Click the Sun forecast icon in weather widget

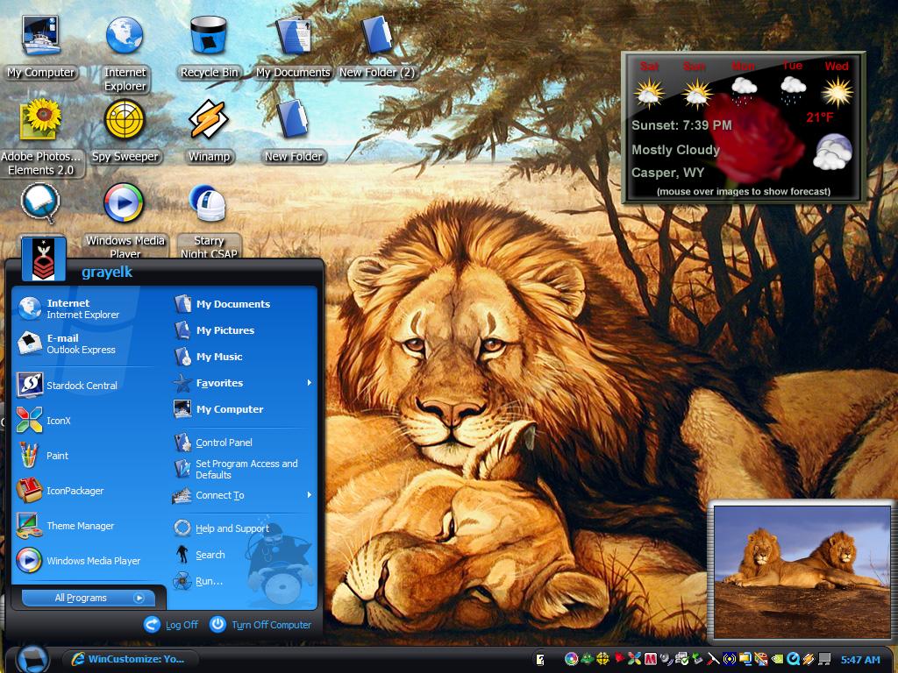point(695,93)
